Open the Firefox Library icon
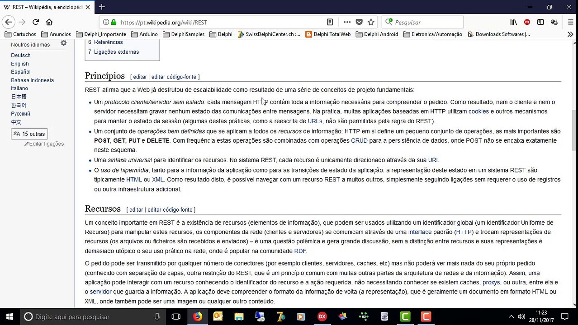This screenshot has height=325, width=578. point(513,22)
